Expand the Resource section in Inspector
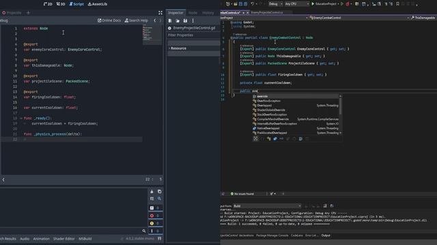The height and width of the screenshot is (245, 437). [x=193, y=48]
